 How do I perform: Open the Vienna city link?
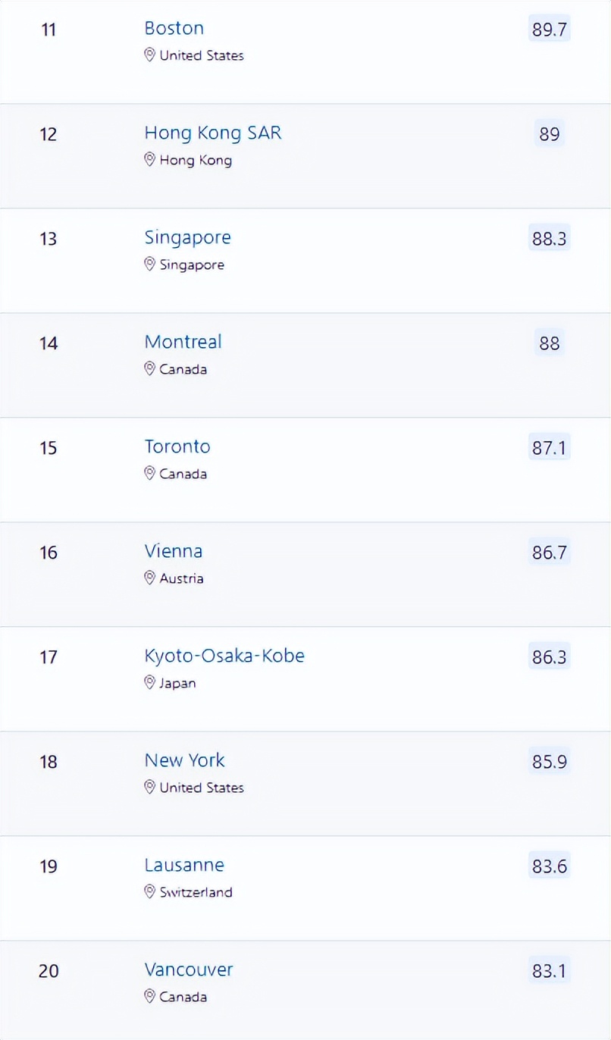[174, 551]
